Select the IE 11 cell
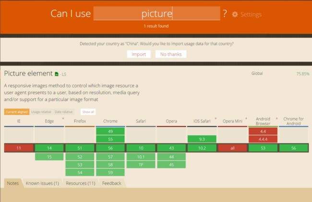The image size is (312, 202). pos(19,148)
